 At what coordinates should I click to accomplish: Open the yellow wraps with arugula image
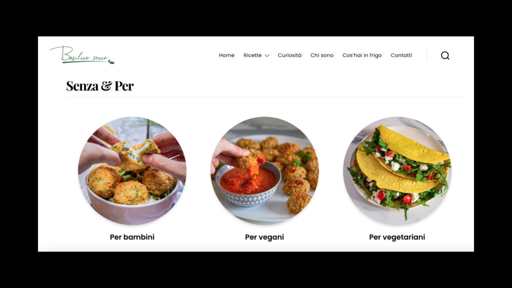coord(397,171)
